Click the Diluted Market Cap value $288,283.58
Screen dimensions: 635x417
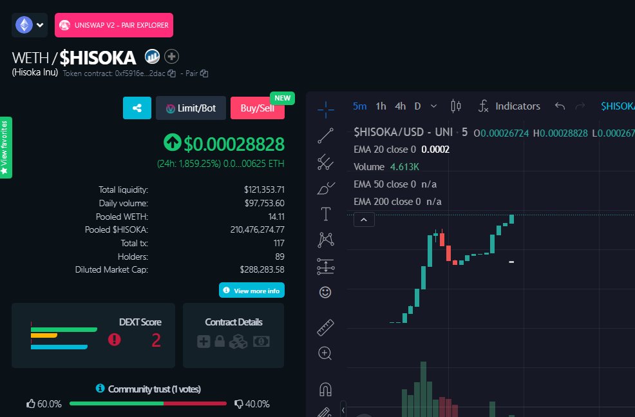(262, 269)
